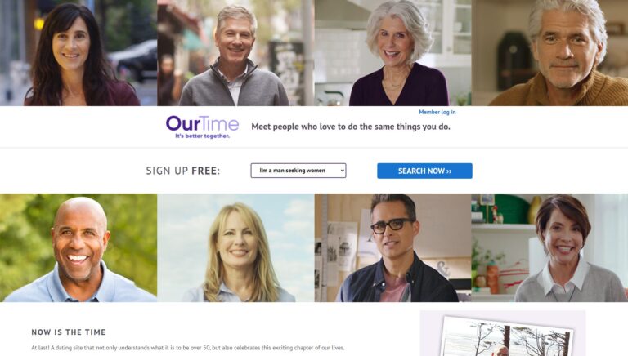Click the SEARCH NOW button
This screenshot has width=628, height=356.
[x=424, y=171]
